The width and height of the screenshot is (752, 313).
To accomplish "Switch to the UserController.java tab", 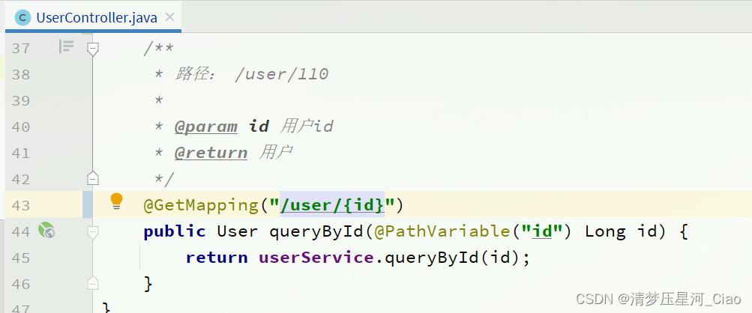I will (x=94, y=18).
